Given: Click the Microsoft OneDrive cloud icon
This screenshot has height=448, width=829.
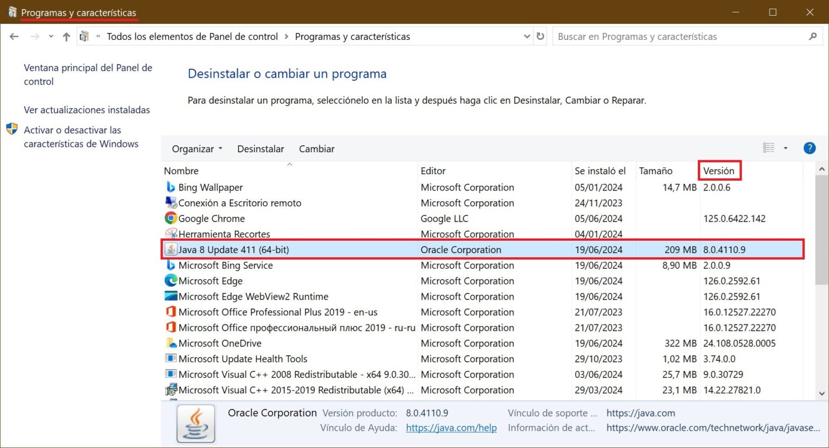Looking at the screenshot, I should pos(171,343).
